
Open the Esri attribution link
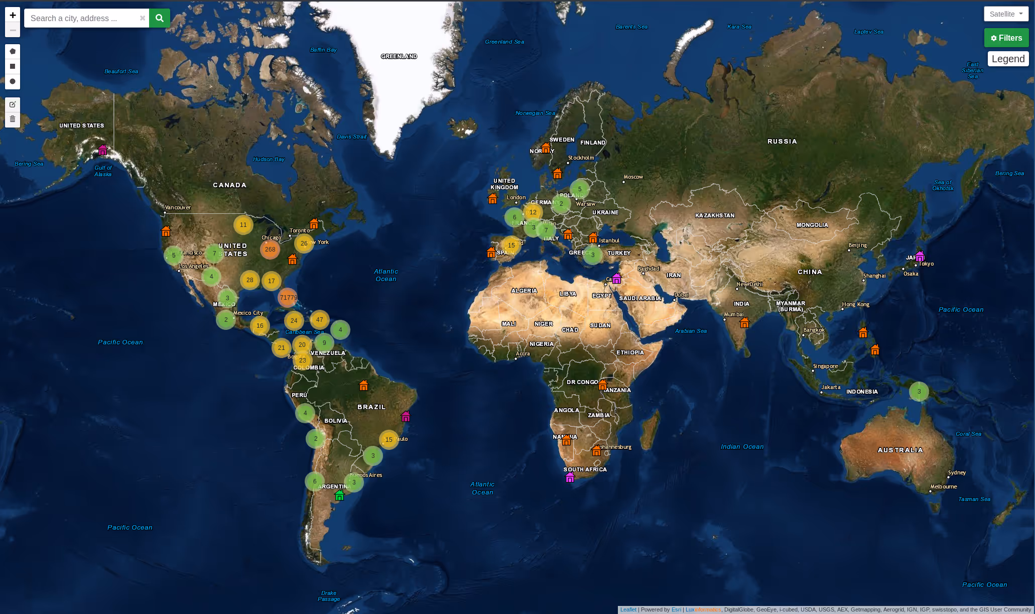[x=676, y=609]
